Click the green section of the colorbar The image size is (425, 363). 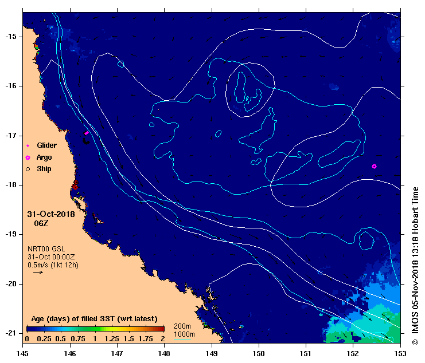point(92,329)
